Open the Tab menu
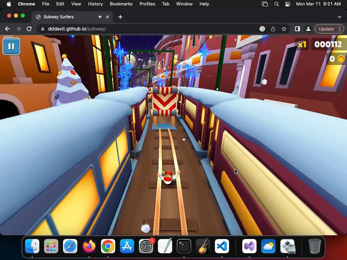The width and height of the screenshot is (347, 260). tap(165, 4)
